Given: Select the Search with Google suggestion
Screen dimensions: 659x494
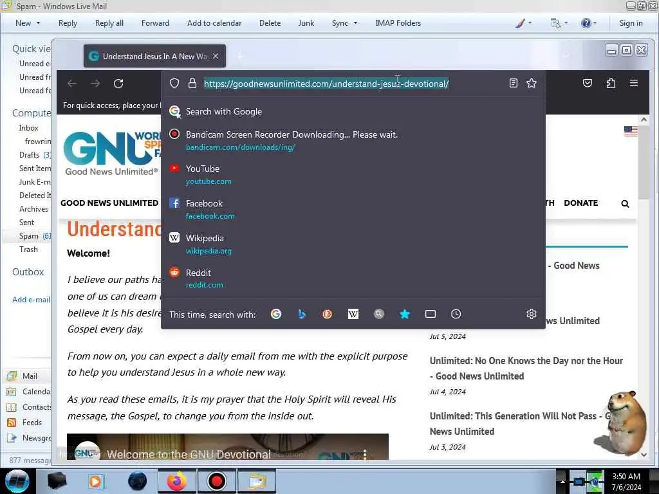Looking at the screenshot, I should [x=353, y=112].
